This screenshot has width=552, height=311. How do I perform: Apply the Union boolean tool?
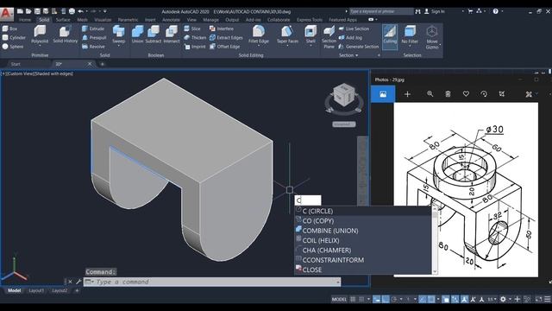coord(137,35)
